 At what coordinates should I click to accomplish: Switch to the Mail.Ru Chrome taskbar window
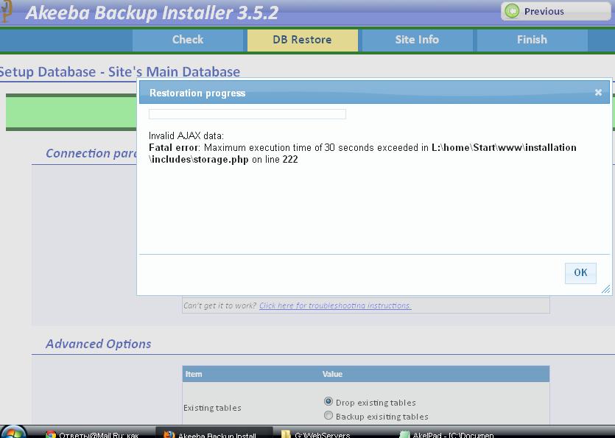(x=93, y=434)
